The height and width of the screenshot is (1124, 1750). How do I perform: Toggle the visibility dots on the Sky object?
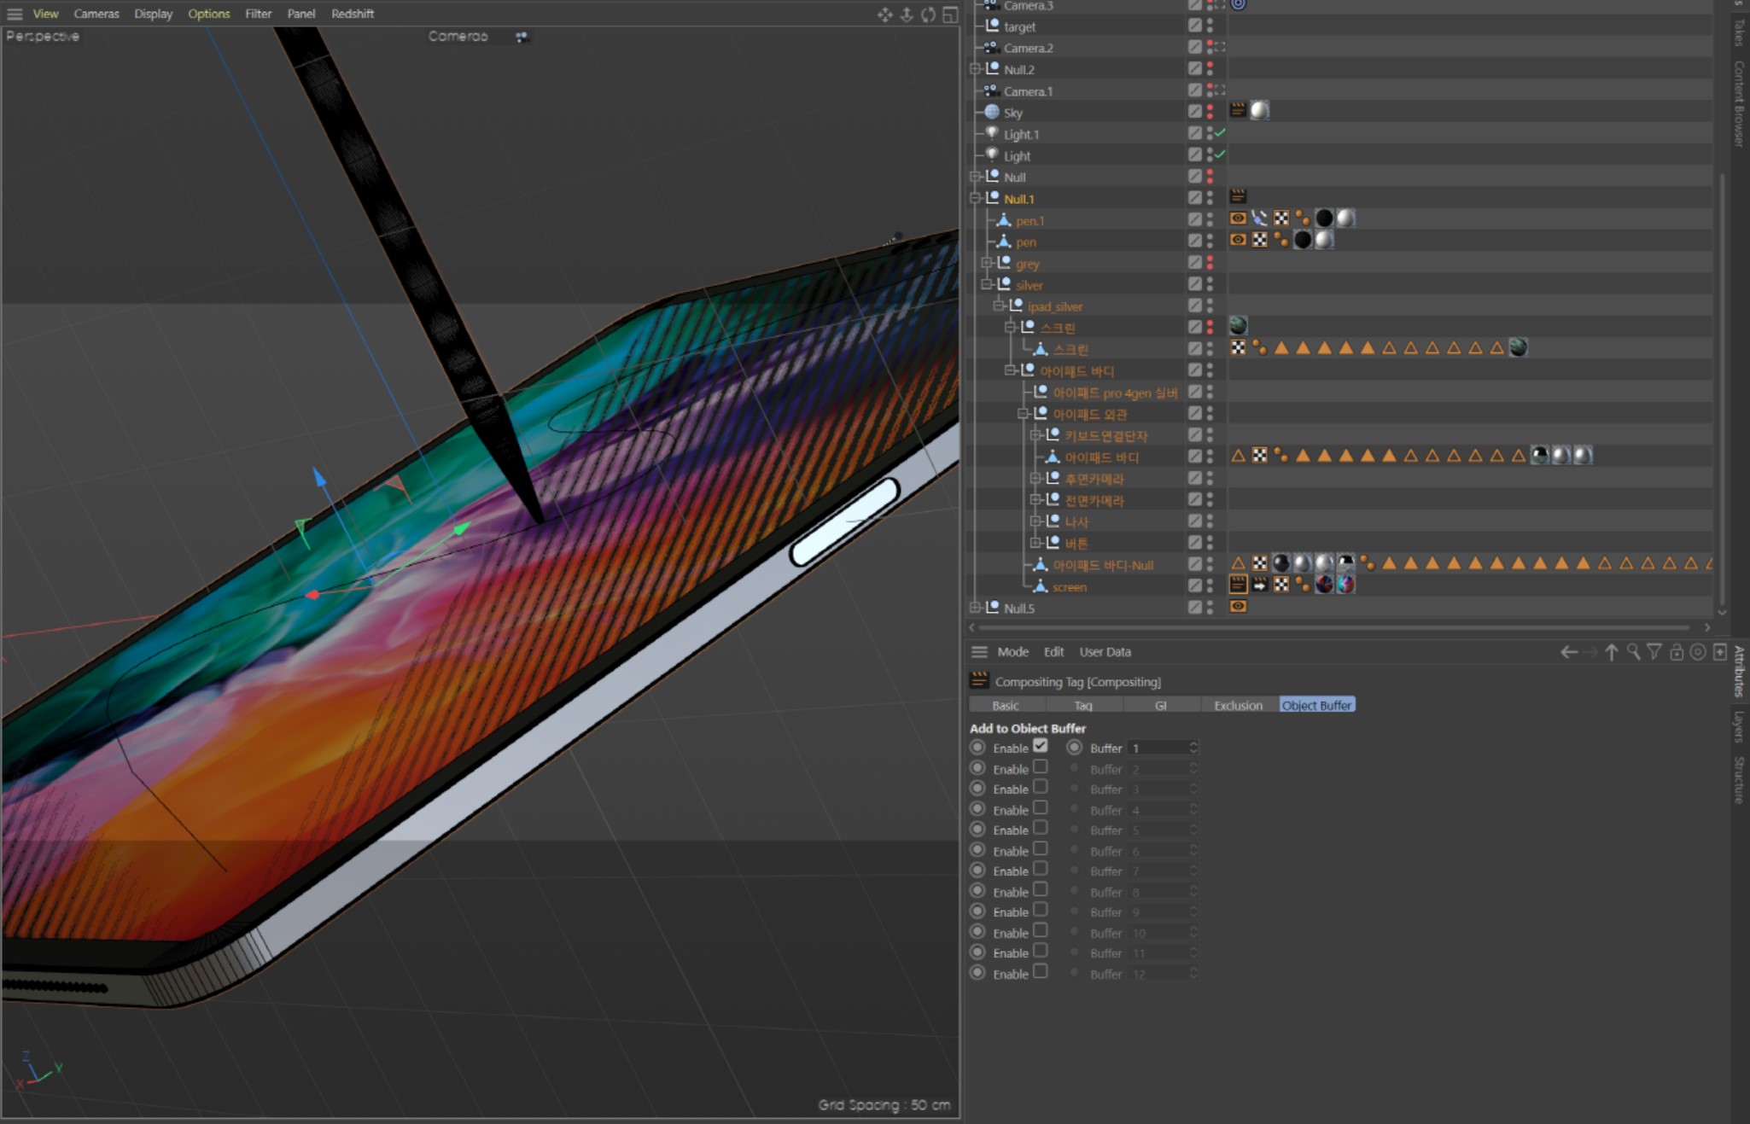(x=1210, y=111)
